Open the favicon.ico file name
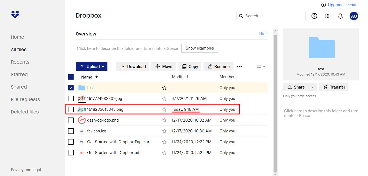 [97, 131]
